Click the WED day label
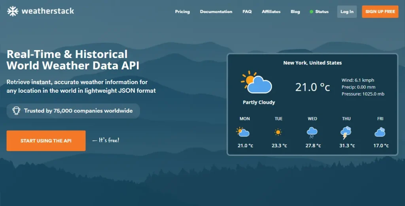 click(312, 119)
